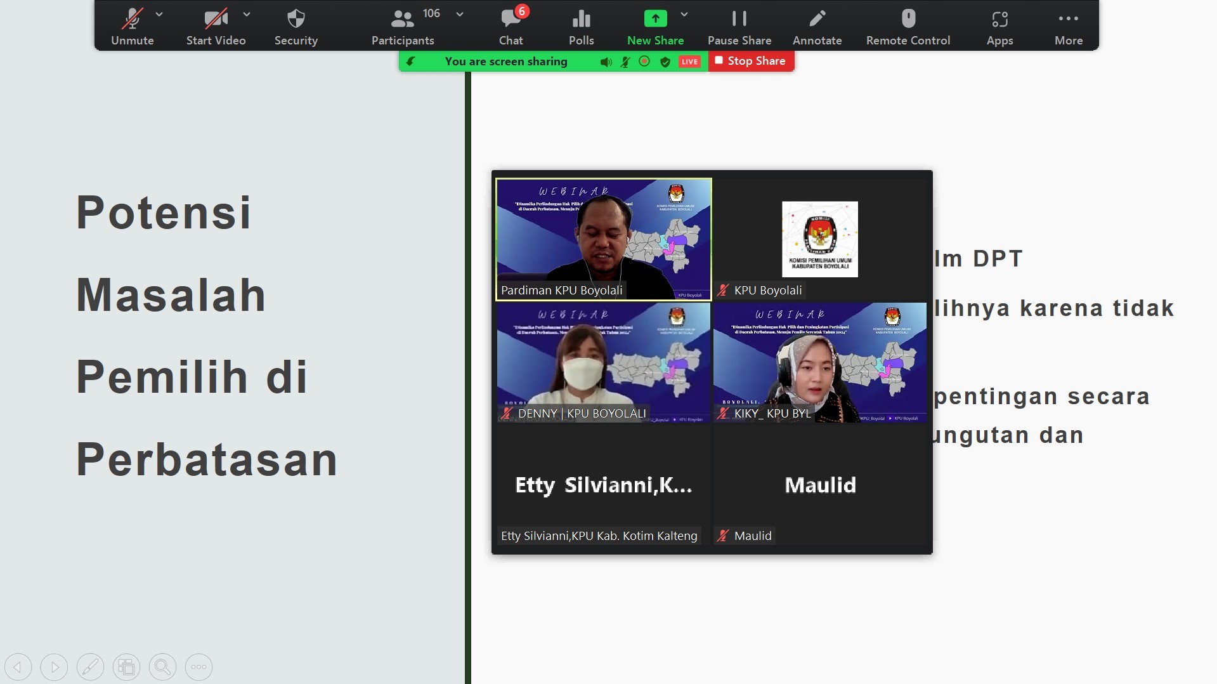
Task: Start a New Share
Action: tap(655, 27)
